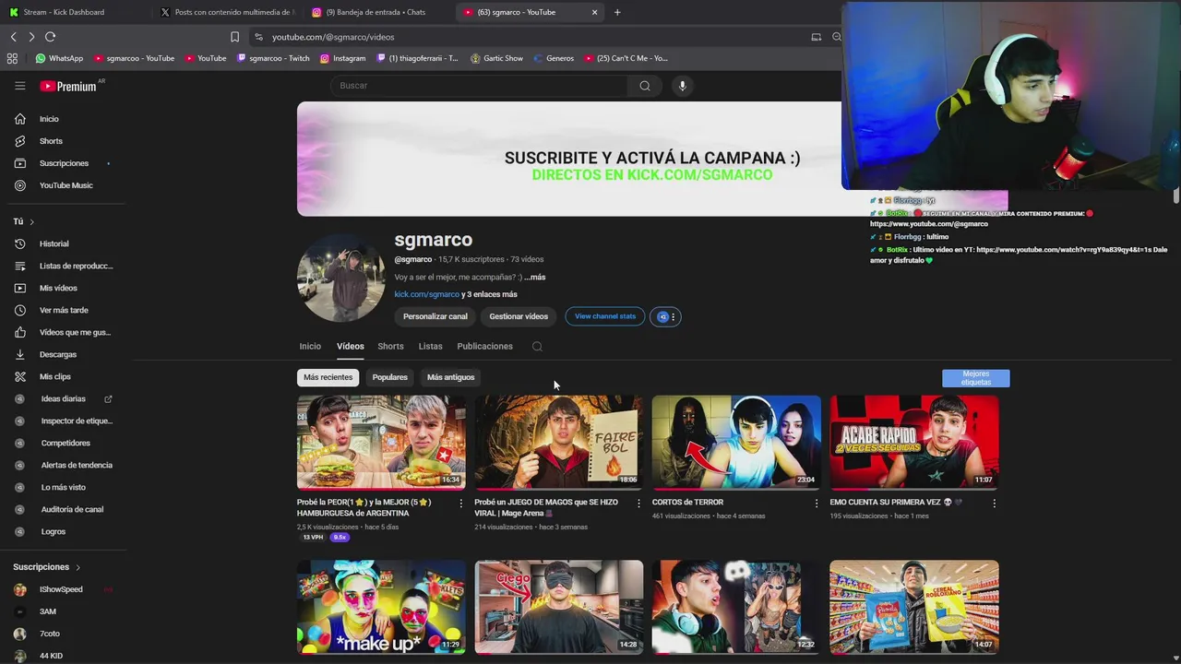Click Gestionar videos button

519,316
